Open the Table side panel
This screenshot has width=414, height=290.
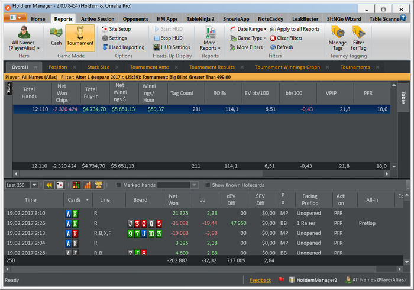pyautogui.click(x=403, y=98)
